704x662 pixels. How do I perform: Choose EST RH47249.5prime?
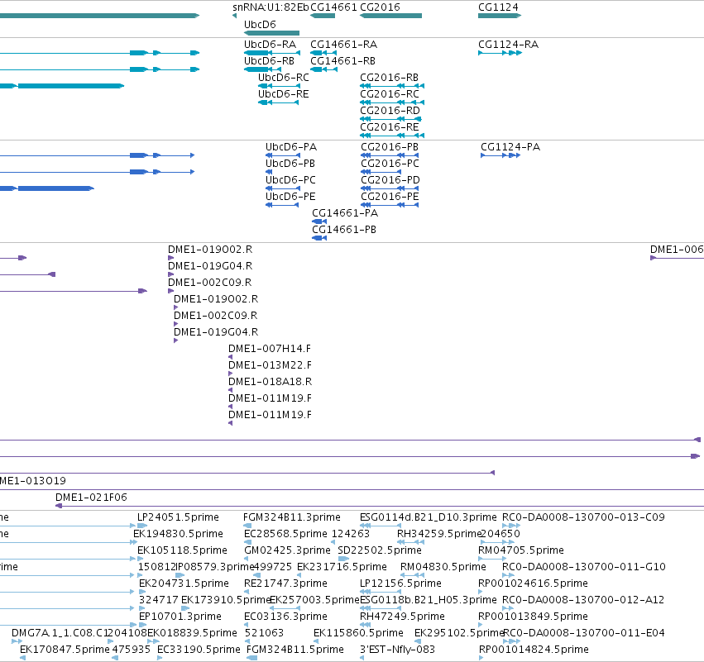(402, 617)
